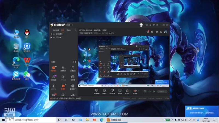
Task: Add 直播屏幕 screen capture source
Action: coord(97,92)
